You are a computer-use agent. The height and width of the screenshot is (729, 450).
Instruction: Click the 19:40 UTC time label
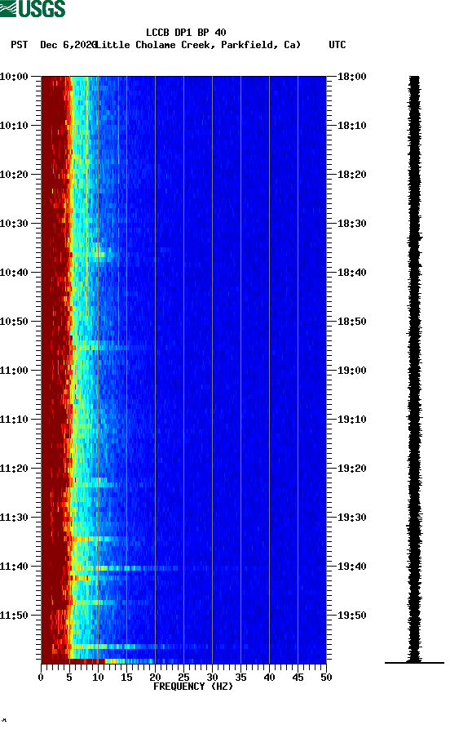point(352,567)
